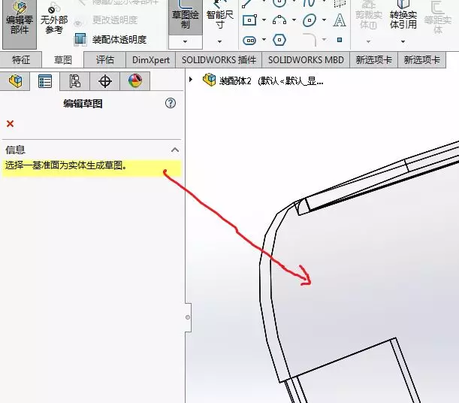
Task: Switch to the 特征 ribbon tab
Action: (21, 59)
